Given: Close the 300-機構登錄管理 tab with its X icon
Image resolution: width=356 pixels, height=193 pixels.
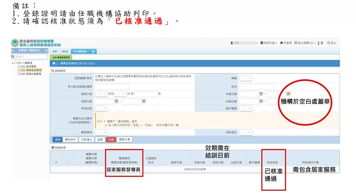Looking at the screenshot, I should click(93, 52).
